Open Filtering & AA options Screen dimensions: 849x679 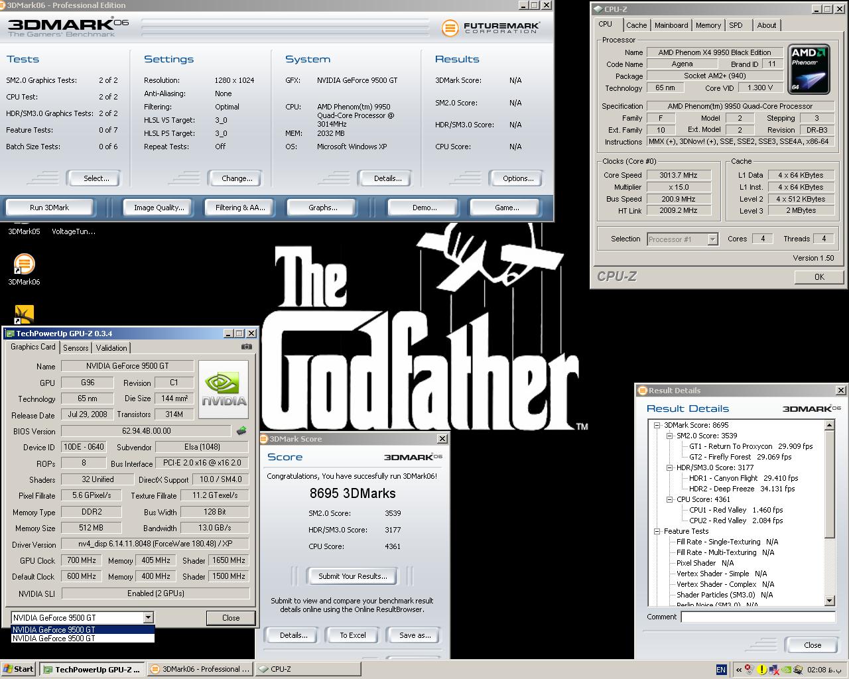tap(240, 208)
